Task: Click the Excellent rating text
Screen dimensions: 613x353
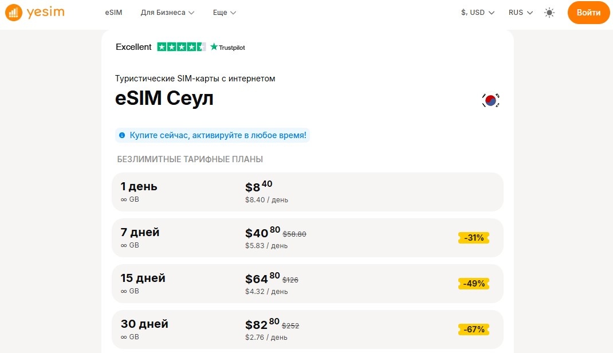Action: point(133,47)
